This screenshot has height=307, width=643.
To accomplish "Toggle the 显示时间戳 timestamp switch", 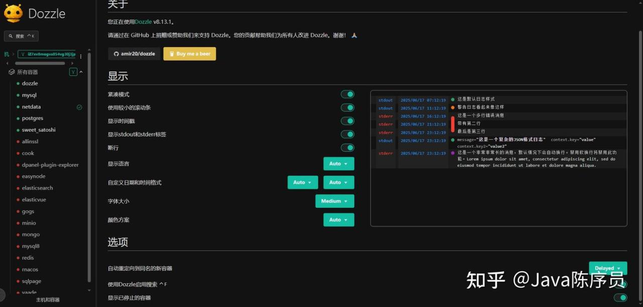I will (x=347, y=121).
